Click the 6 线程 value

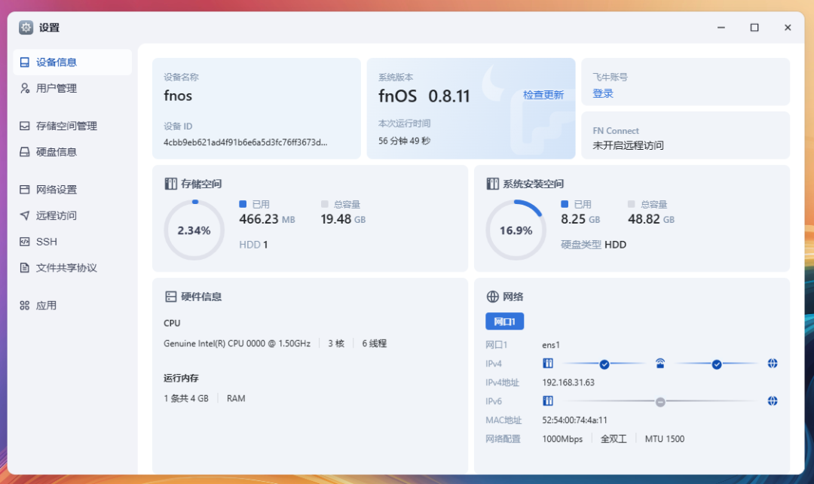(x=375, y=343)
